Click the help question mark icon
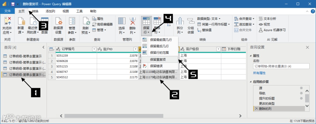 coord(313,11)
